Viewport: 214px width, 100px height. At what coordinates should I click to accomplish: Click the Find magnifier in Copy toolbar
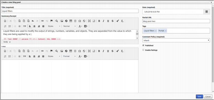tap(56, 51)
